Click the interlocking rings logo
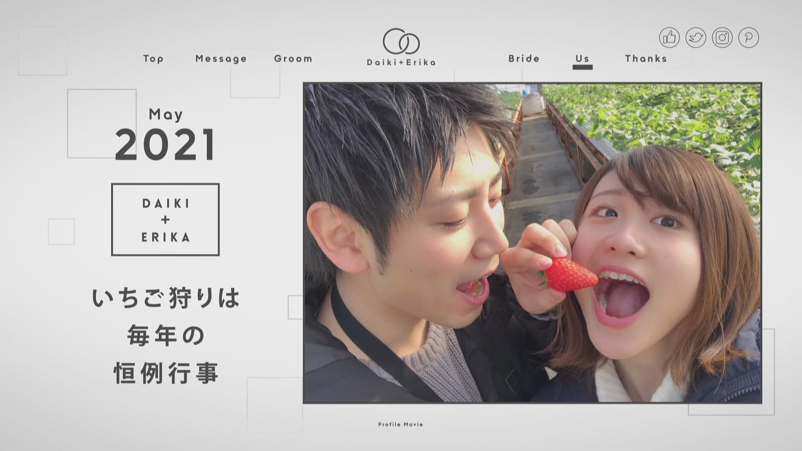This screenshot has width=802, height=451. click(401, 41)
